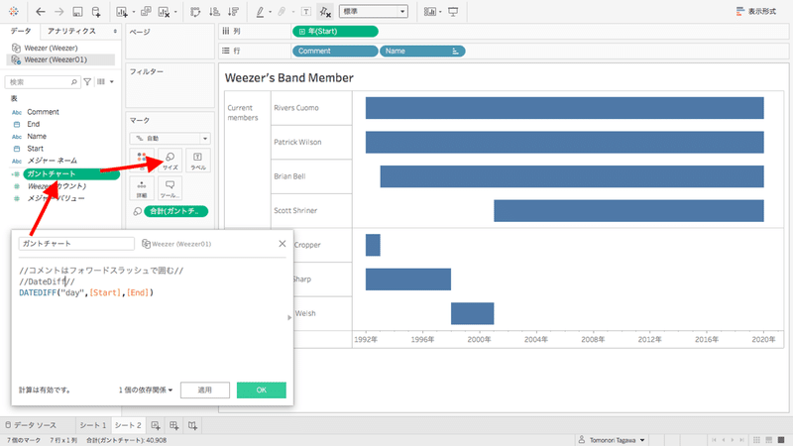Click the 適用 apply button

(x=205, y=390)
